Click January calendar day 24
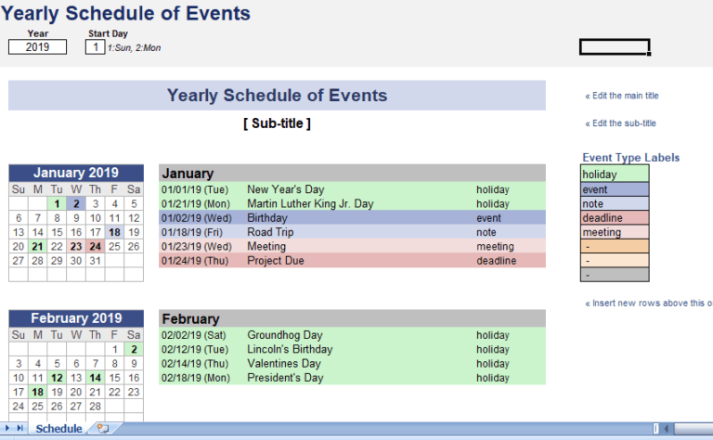713x440 pixels. (95, 246)
